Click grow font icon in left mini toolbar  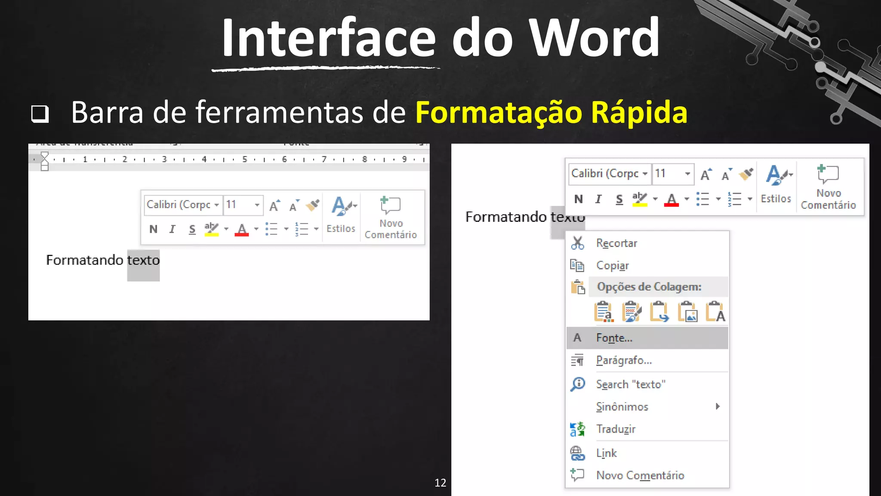[x=274, y=205]
